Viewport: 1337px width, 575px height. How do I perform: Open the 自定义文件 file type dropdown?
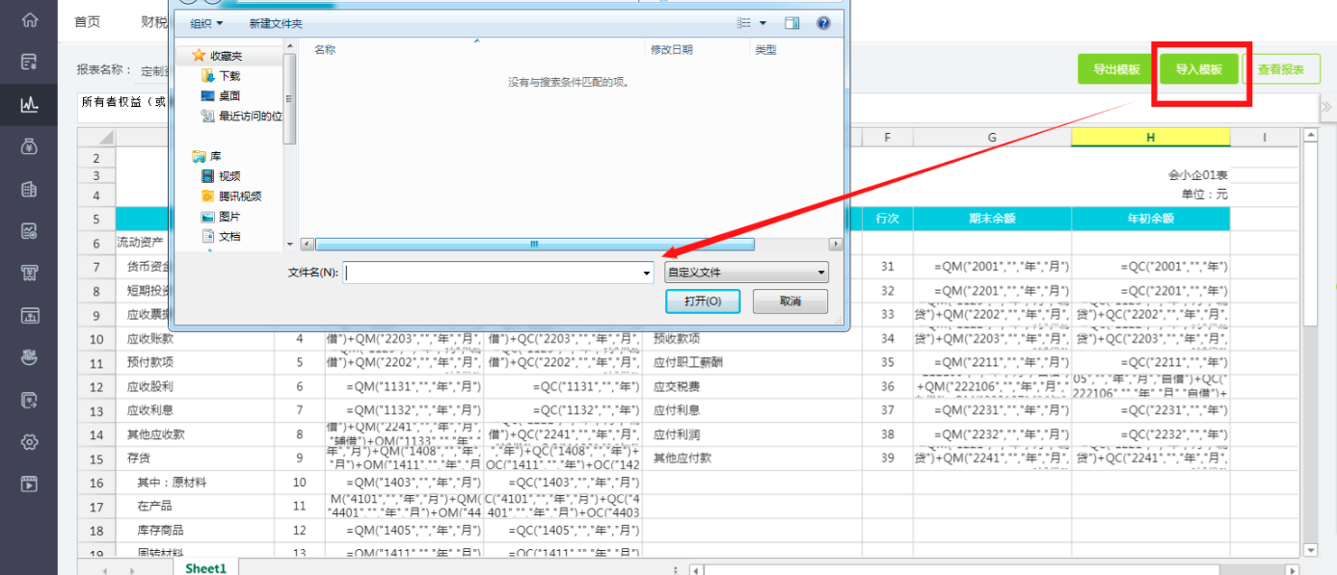pos(746,273)
